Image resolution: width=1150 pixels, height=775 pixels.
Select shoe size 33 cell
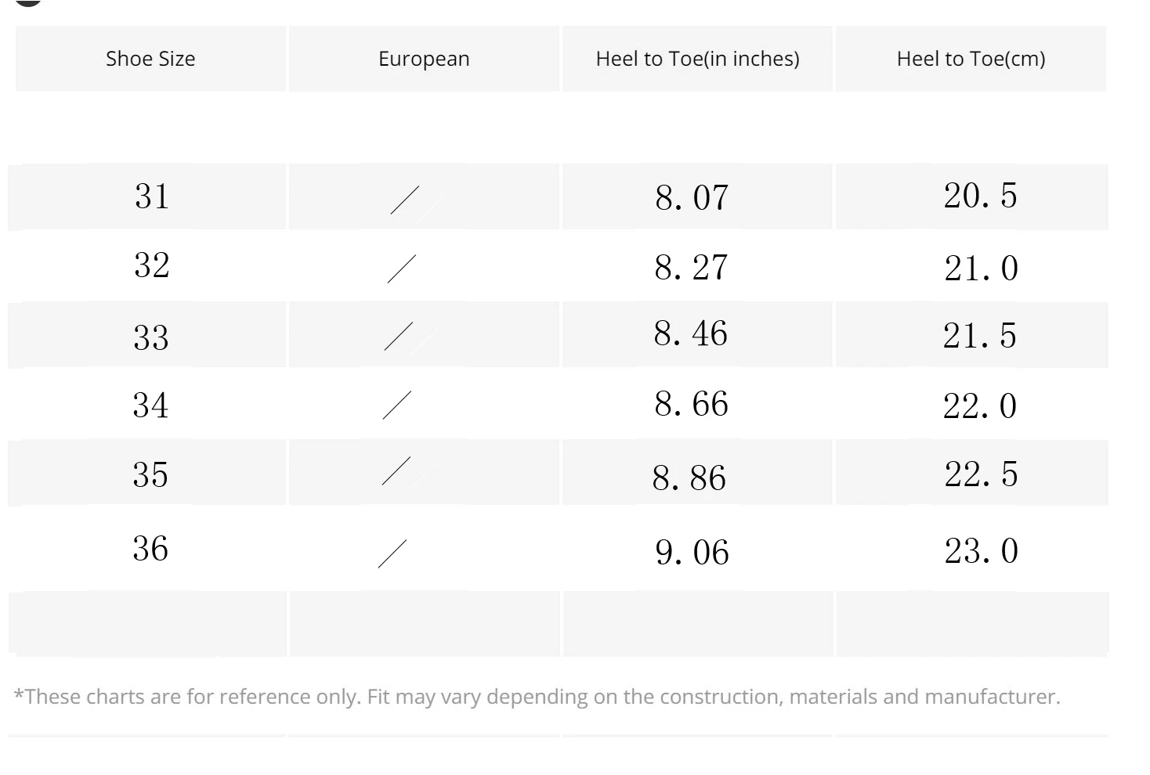coord(151,337)
